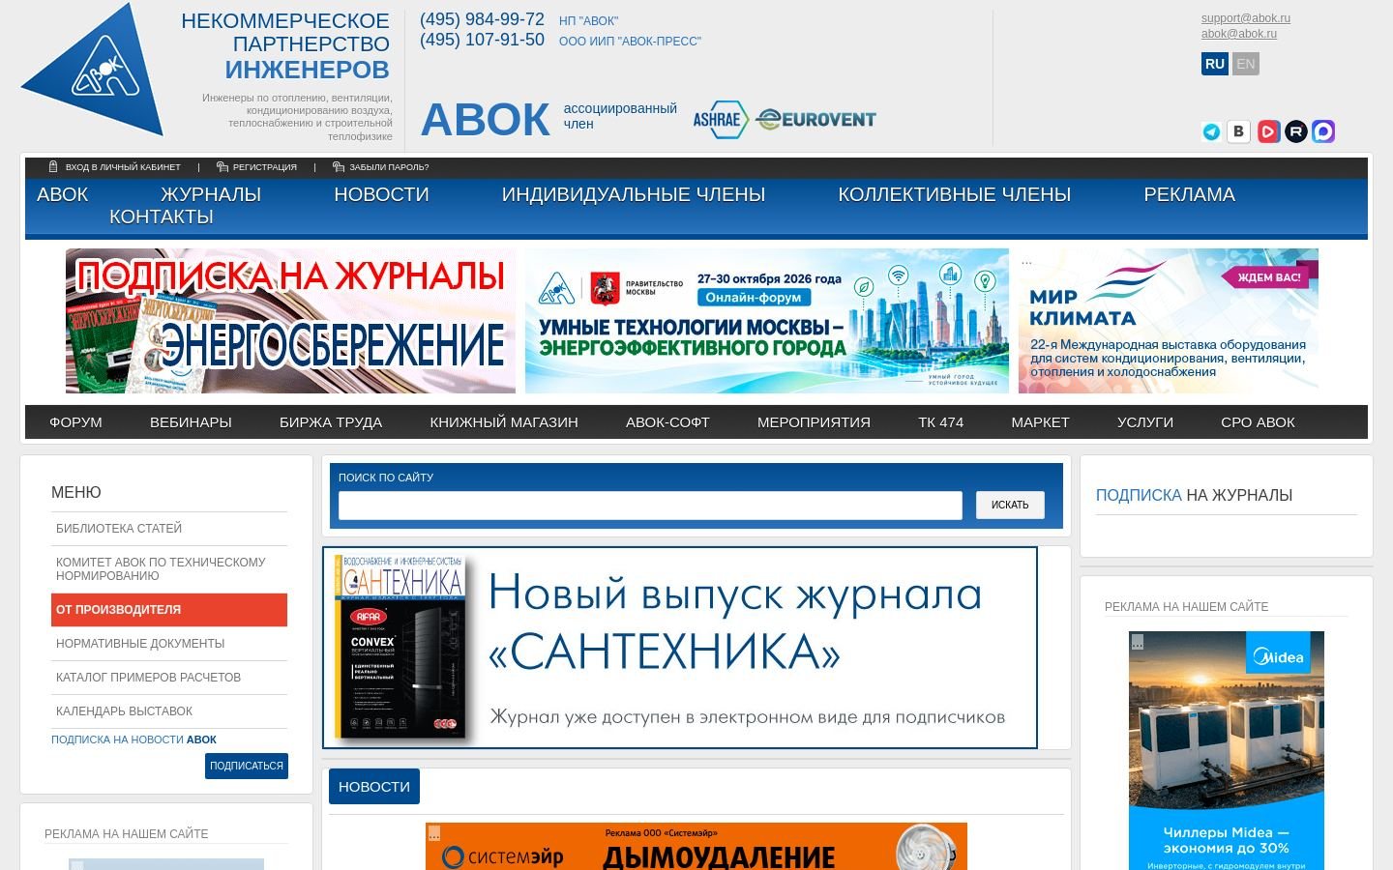
Task: Open the purple chat messenger icon
Action: 1324,131
